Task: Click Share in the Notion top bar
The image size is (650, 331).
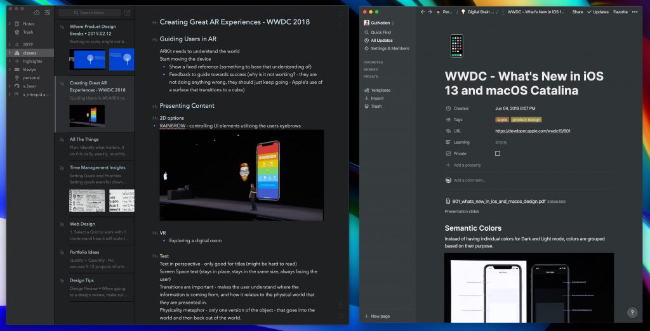Action: [578, 12]
